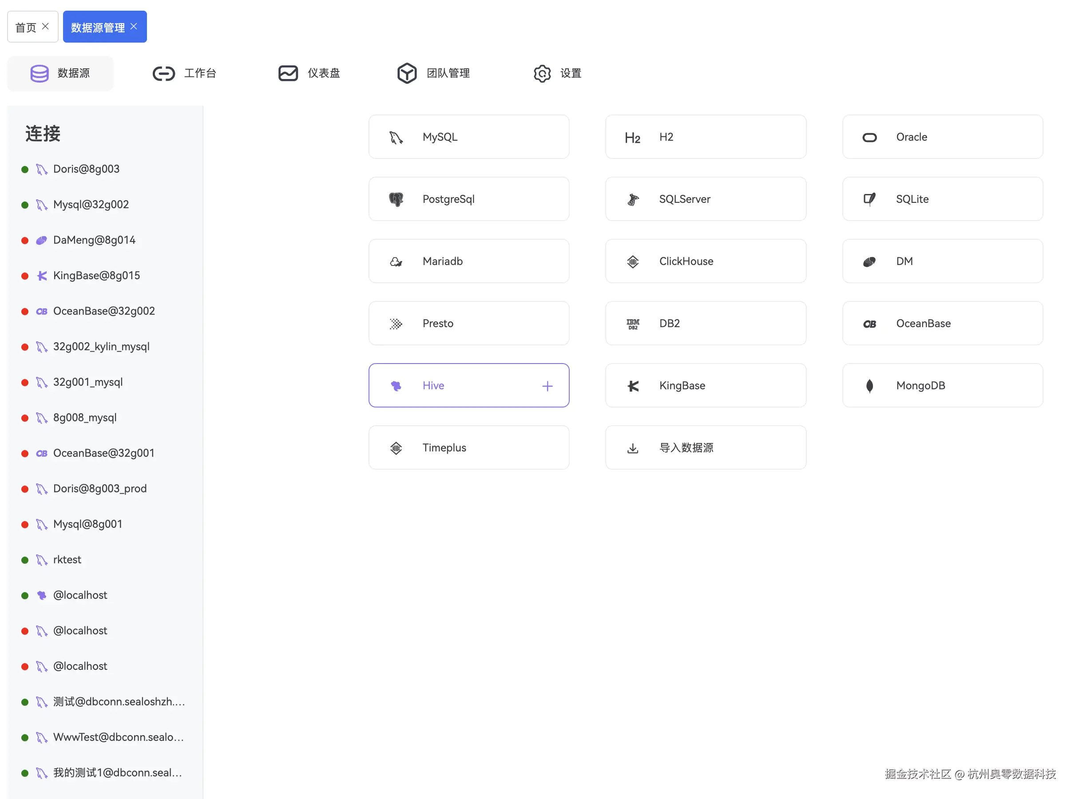Click the 仪表盘 chart icon
Image resolution: width=1075 pixels, height=799 pixels.
[x=288, y=74]
